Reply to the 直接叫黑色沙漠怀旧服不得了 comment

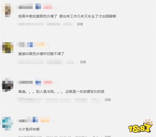pyautogui.click(x=83, y=62)
